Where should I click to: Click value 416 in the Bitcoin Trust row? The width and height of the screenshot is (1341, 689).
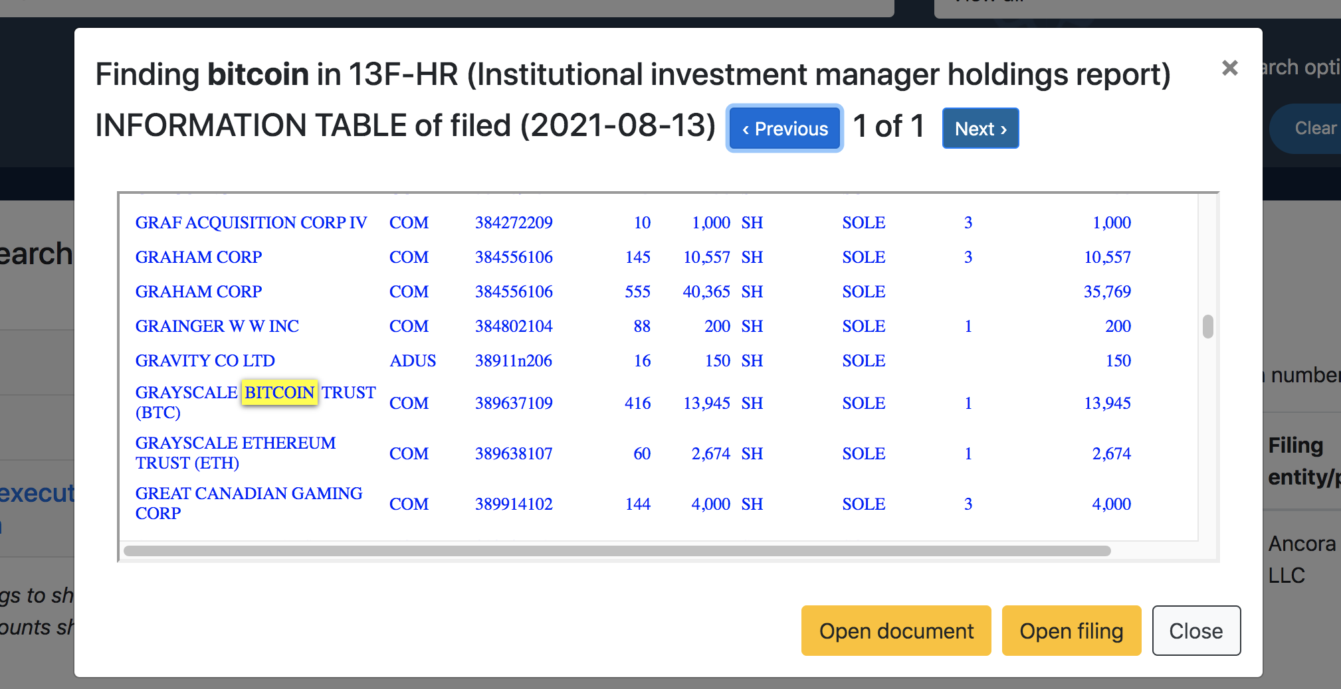pos(637,403)
